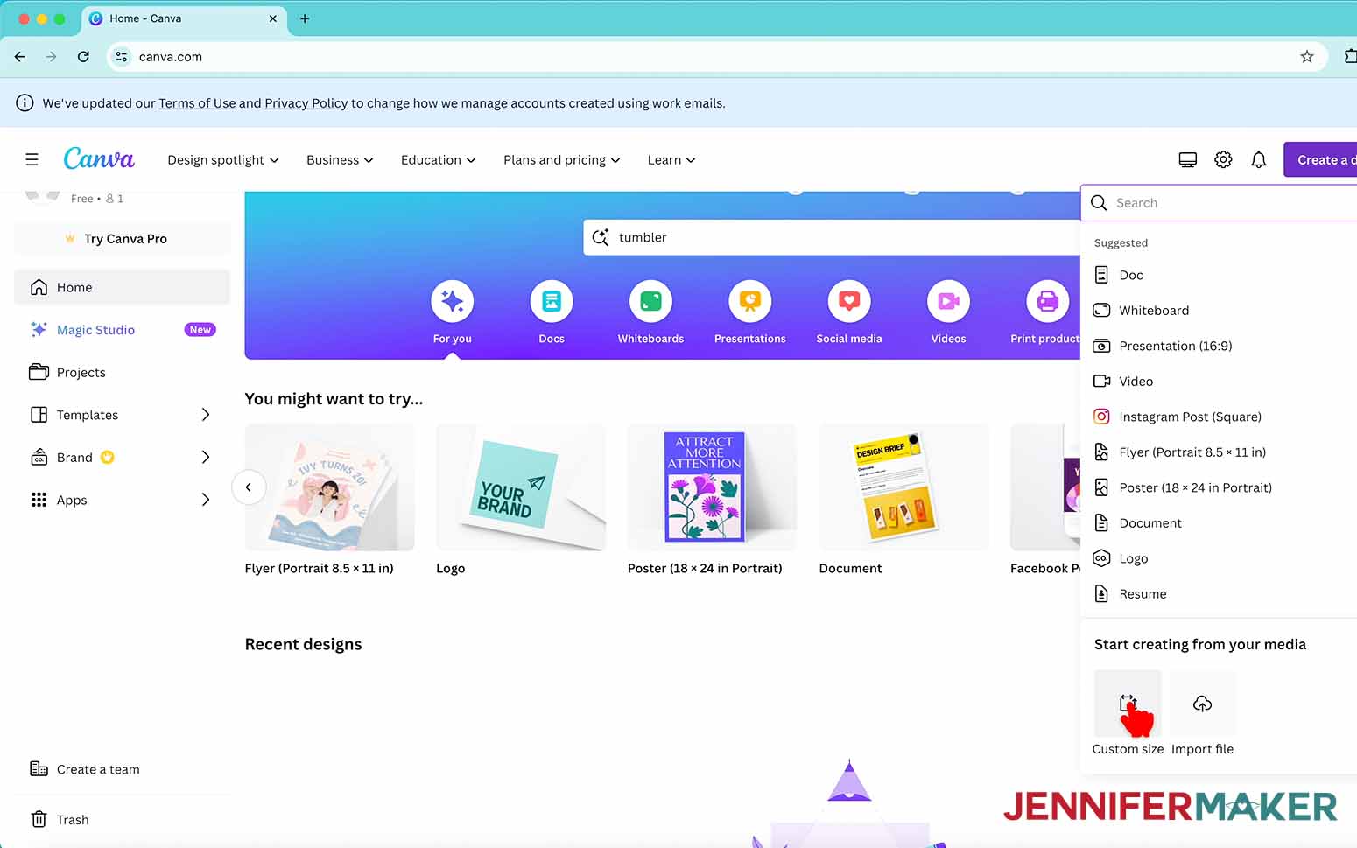Viewport: 1357px width, 848px height.
Task: Expand the Education dropdown
Action: pyautogui.click(x=439, y=159)
